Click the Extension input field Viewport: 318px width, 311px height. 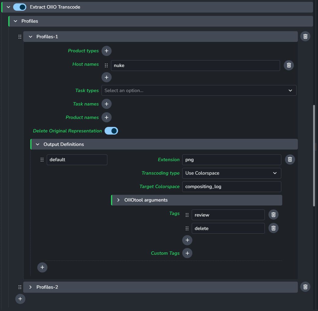coord(231,160)
